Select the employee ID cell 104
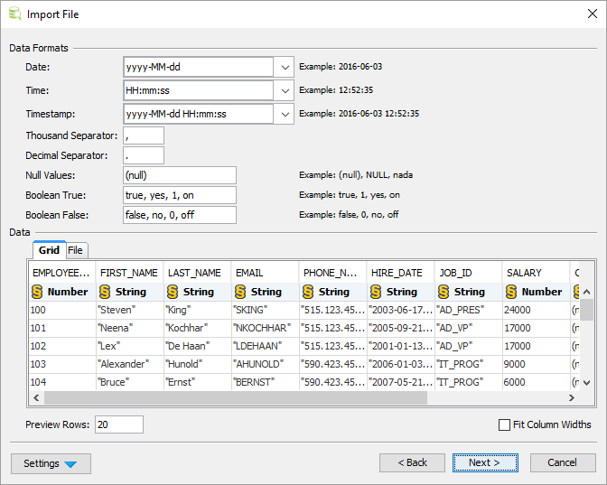The width and height of the screenshot is (607, 485). tap(62, 382)
